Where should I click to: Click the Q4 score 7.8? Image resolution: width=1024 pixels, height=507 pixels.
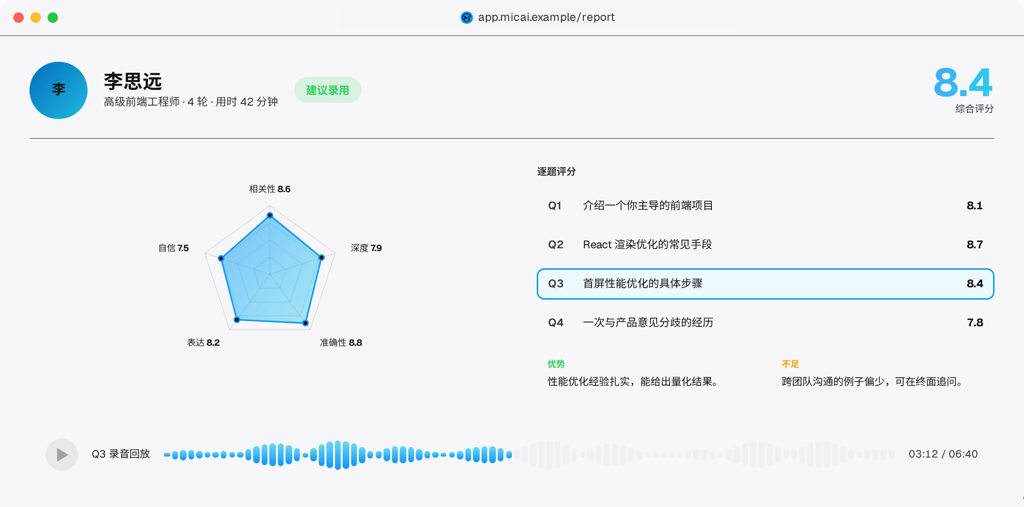[x=975, y=322]
